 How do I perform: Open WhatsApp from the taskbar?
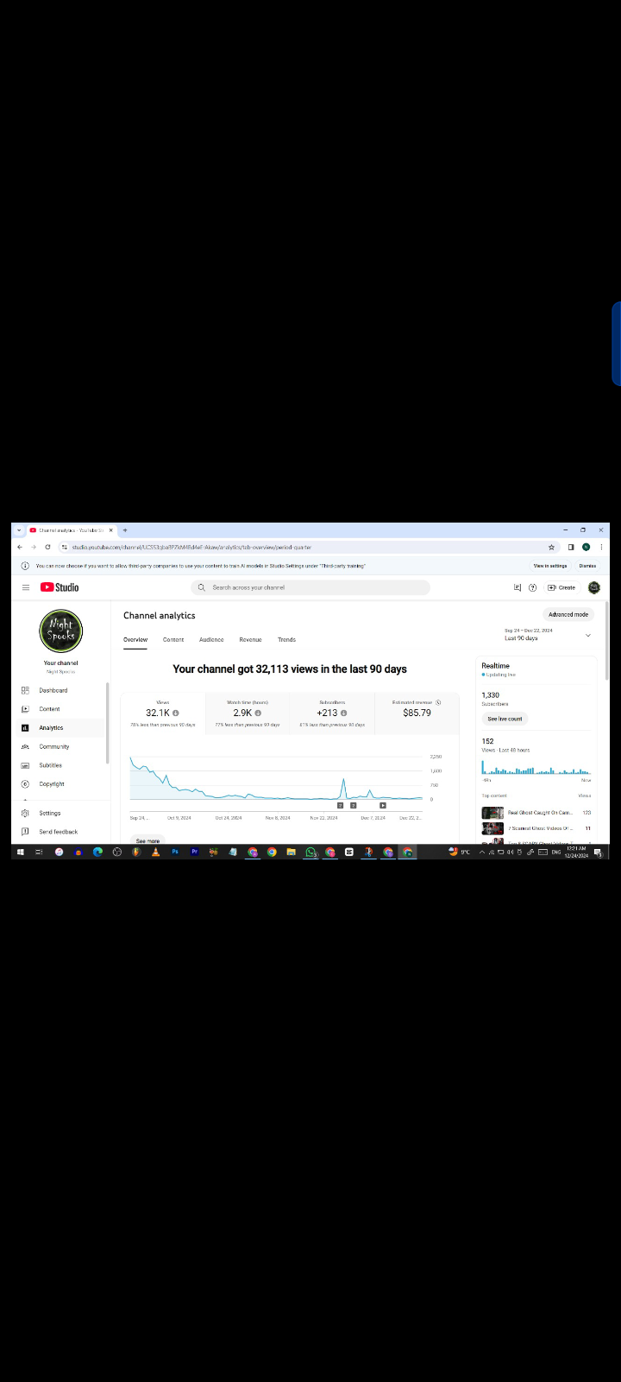click(310, 852)
